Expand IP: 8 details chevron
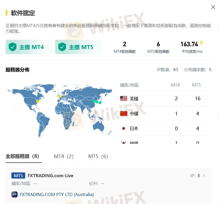Image resolution: width=219 pixels, height=204 pixels. (204, 175)
